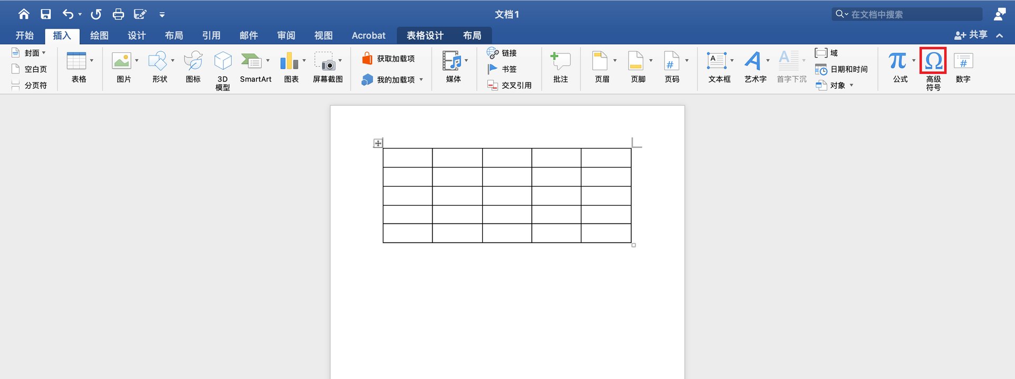Open the 表格 table insert menu
Image resolution: width=1015 pixels, height=379 pixels.
[79, 68]
